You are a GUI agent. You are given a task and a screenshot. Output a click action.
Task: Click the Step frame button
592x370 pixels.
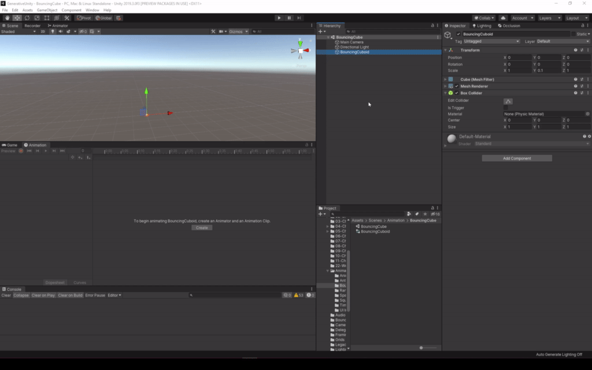[299, 18]
